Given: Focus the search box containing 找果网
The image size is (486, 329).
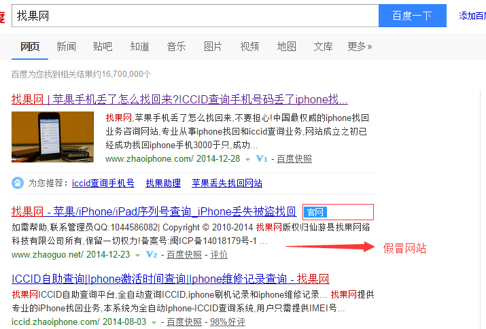Looking at the screenshot, I should [195, 16].
